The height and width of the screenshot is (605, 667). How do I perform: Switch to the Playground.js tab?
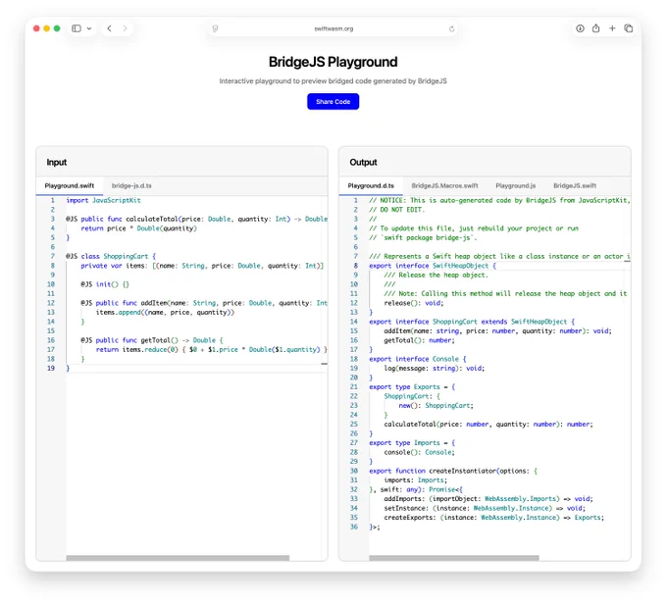(516, 185)
